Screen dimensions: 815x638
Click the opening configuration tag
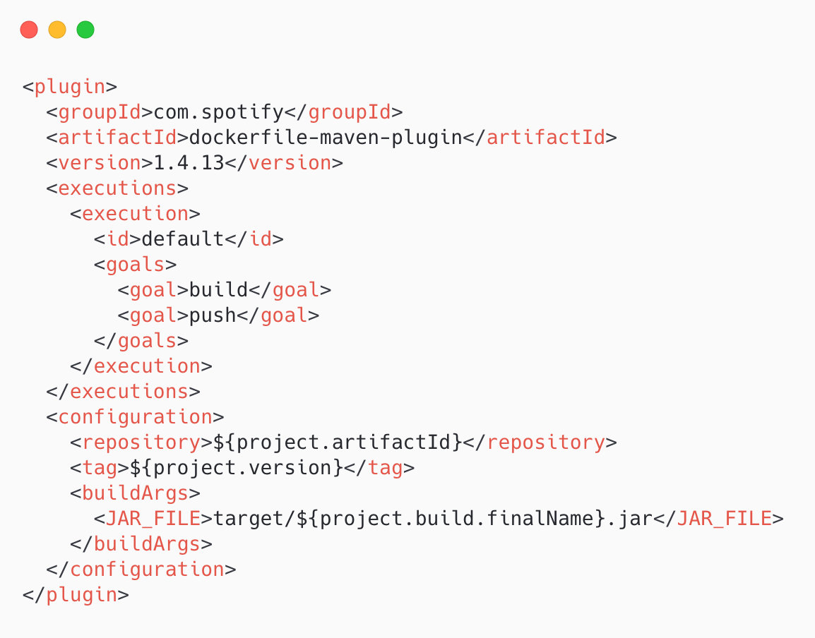(135, 417)
